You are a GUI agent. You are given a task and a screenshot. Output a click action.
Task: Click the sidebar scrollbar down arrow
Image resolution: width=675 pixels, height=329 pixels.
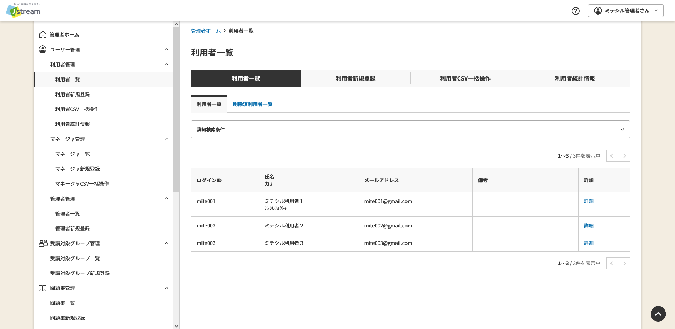176,326
